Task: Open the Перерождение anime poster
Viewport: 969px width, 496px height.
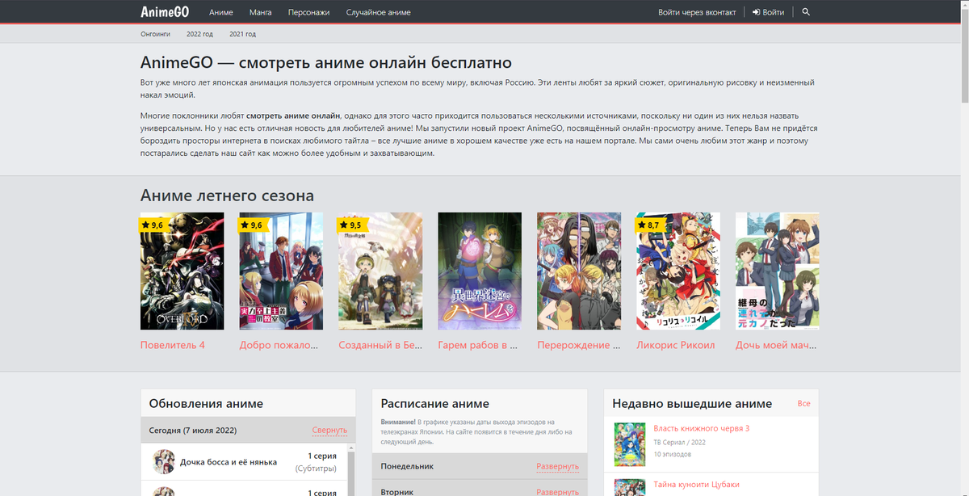Action: tap(579, 271)
